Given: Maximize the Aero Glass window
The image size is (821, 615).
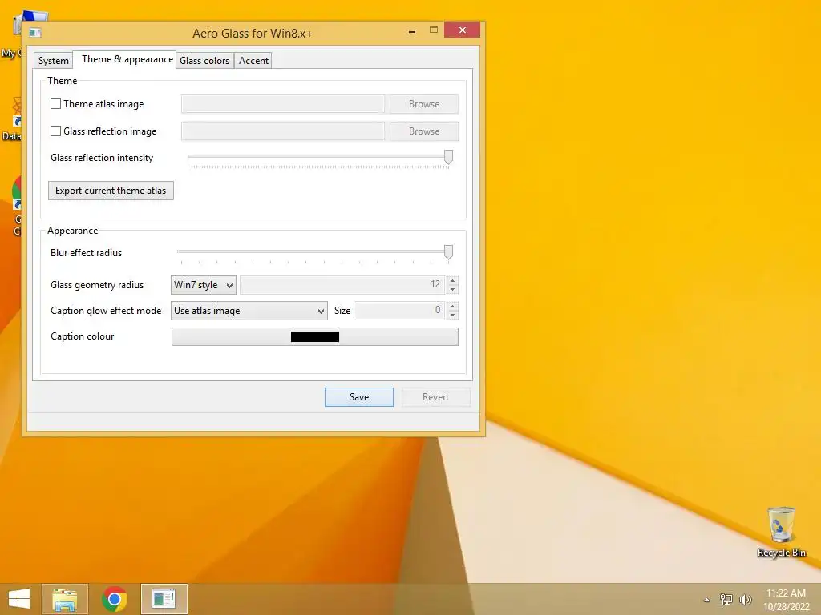Looking at the screenshot, I should [x=434, y=30].
